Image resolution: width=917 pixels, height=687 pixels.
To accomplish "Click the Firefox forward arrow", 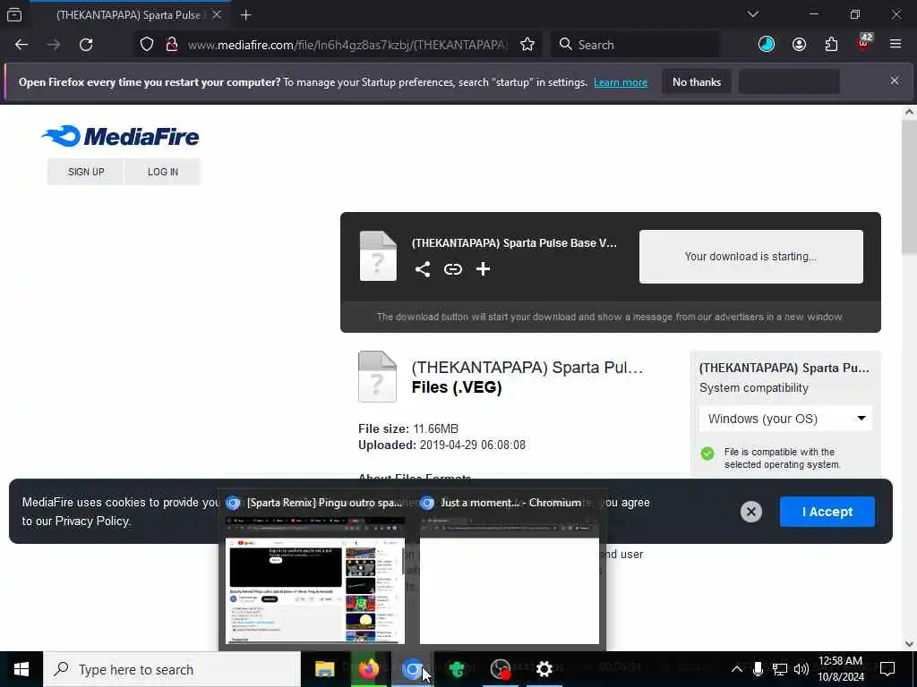I will pyautogui.click(x=54, y=45).
